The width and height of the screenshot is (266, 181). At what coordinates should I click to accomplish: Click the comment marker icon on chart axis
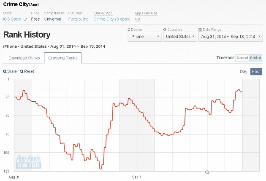point(207,173)
